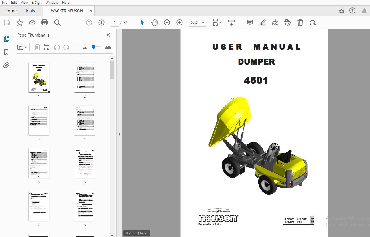Select the page 8 thumbnail
Viewport: 370px width, 237px height.
click(85, 206)
